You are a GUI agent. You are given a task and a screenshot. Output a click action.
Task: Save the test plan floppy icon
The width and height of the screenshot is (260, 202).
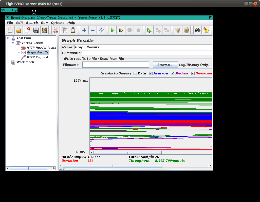click(36, 30)
